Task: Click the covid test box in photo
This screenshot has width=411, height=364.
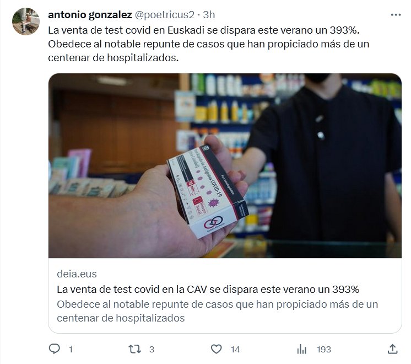Action: (x=208, y=191)
